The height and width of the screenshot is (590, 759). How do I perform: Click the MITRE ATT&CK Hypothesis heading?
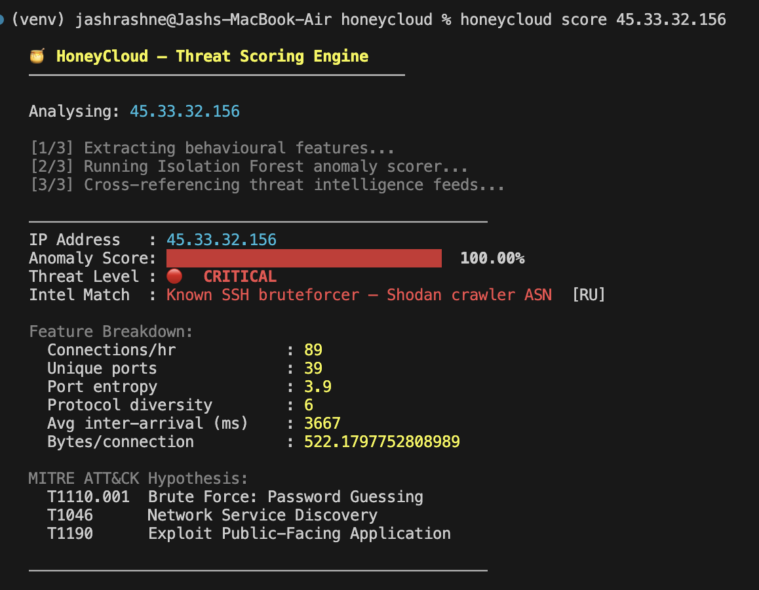(138, 479)
